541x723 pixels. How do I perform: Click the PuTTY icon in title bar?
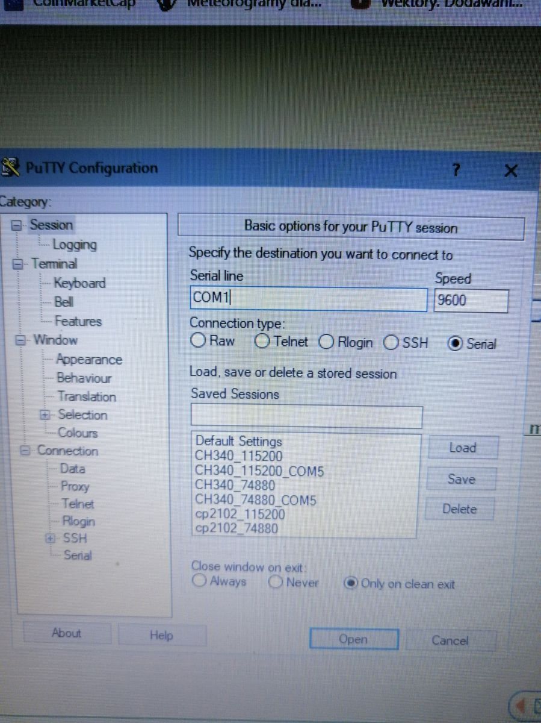[x=10, y=166]
